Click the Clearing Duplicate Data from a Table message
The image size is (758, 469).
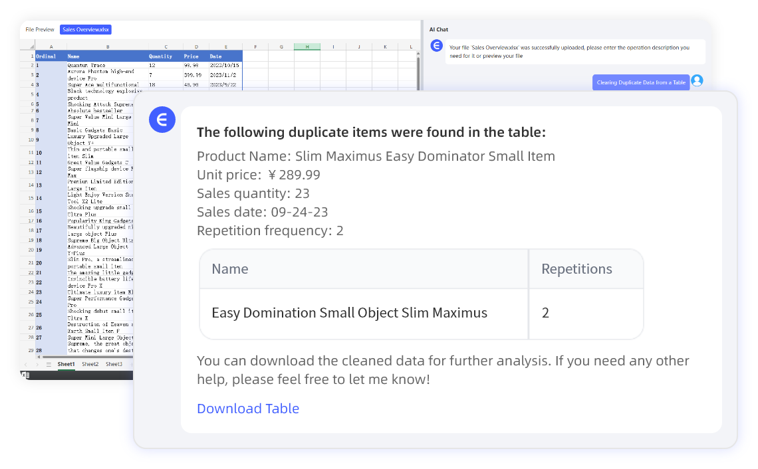(640, 82)
